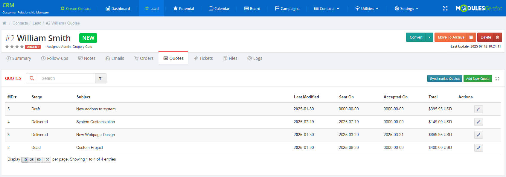Click the archive box icon button
Viewport: 506px width, 177px height.
(x=471, y=37)
